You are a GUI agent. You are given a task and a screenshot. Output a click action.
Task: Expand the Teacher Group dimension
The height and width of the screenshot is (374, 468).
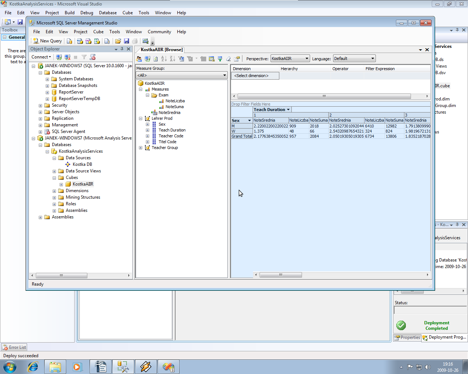point(140,148)
